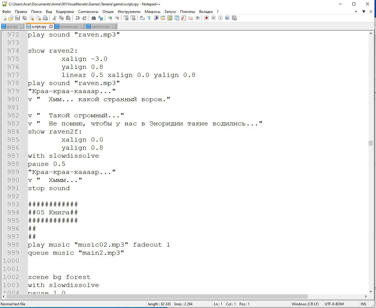Viewport: 376px width, 308px height.
Task: Open the Опции menu
Action: (x=108, y=11)
